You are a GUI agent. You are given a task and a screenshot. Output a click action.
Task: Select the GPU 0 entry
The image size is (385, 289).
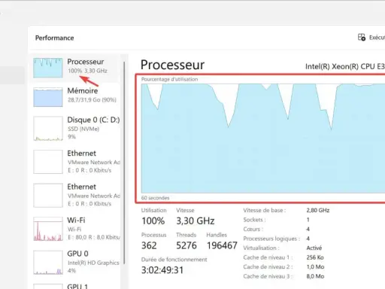[x=75, y=262]
